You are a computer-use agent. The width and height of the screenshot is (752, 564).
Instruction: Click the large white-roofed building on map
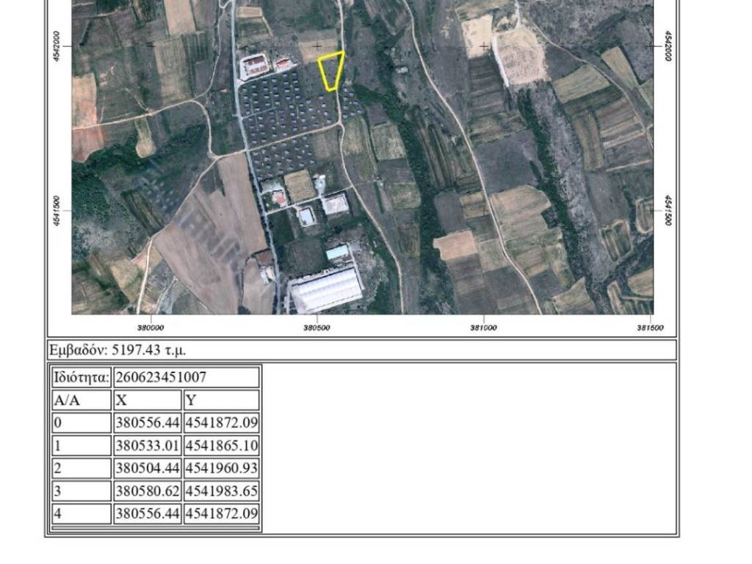point(326,290)
